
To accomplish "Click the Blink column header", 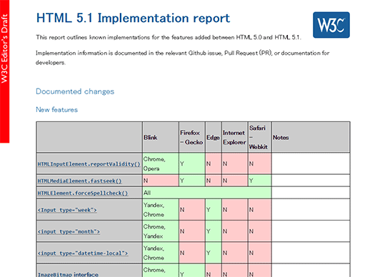I will 161,137.
